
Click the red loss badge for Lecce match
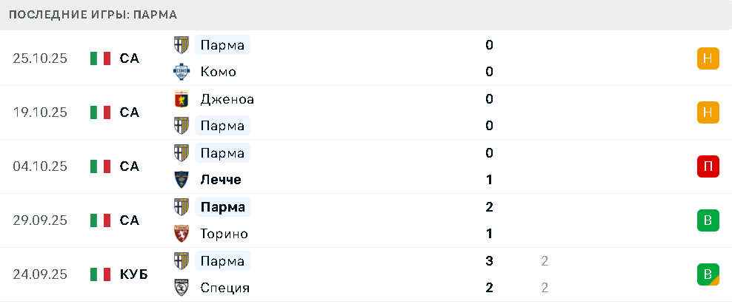[708, 166]
